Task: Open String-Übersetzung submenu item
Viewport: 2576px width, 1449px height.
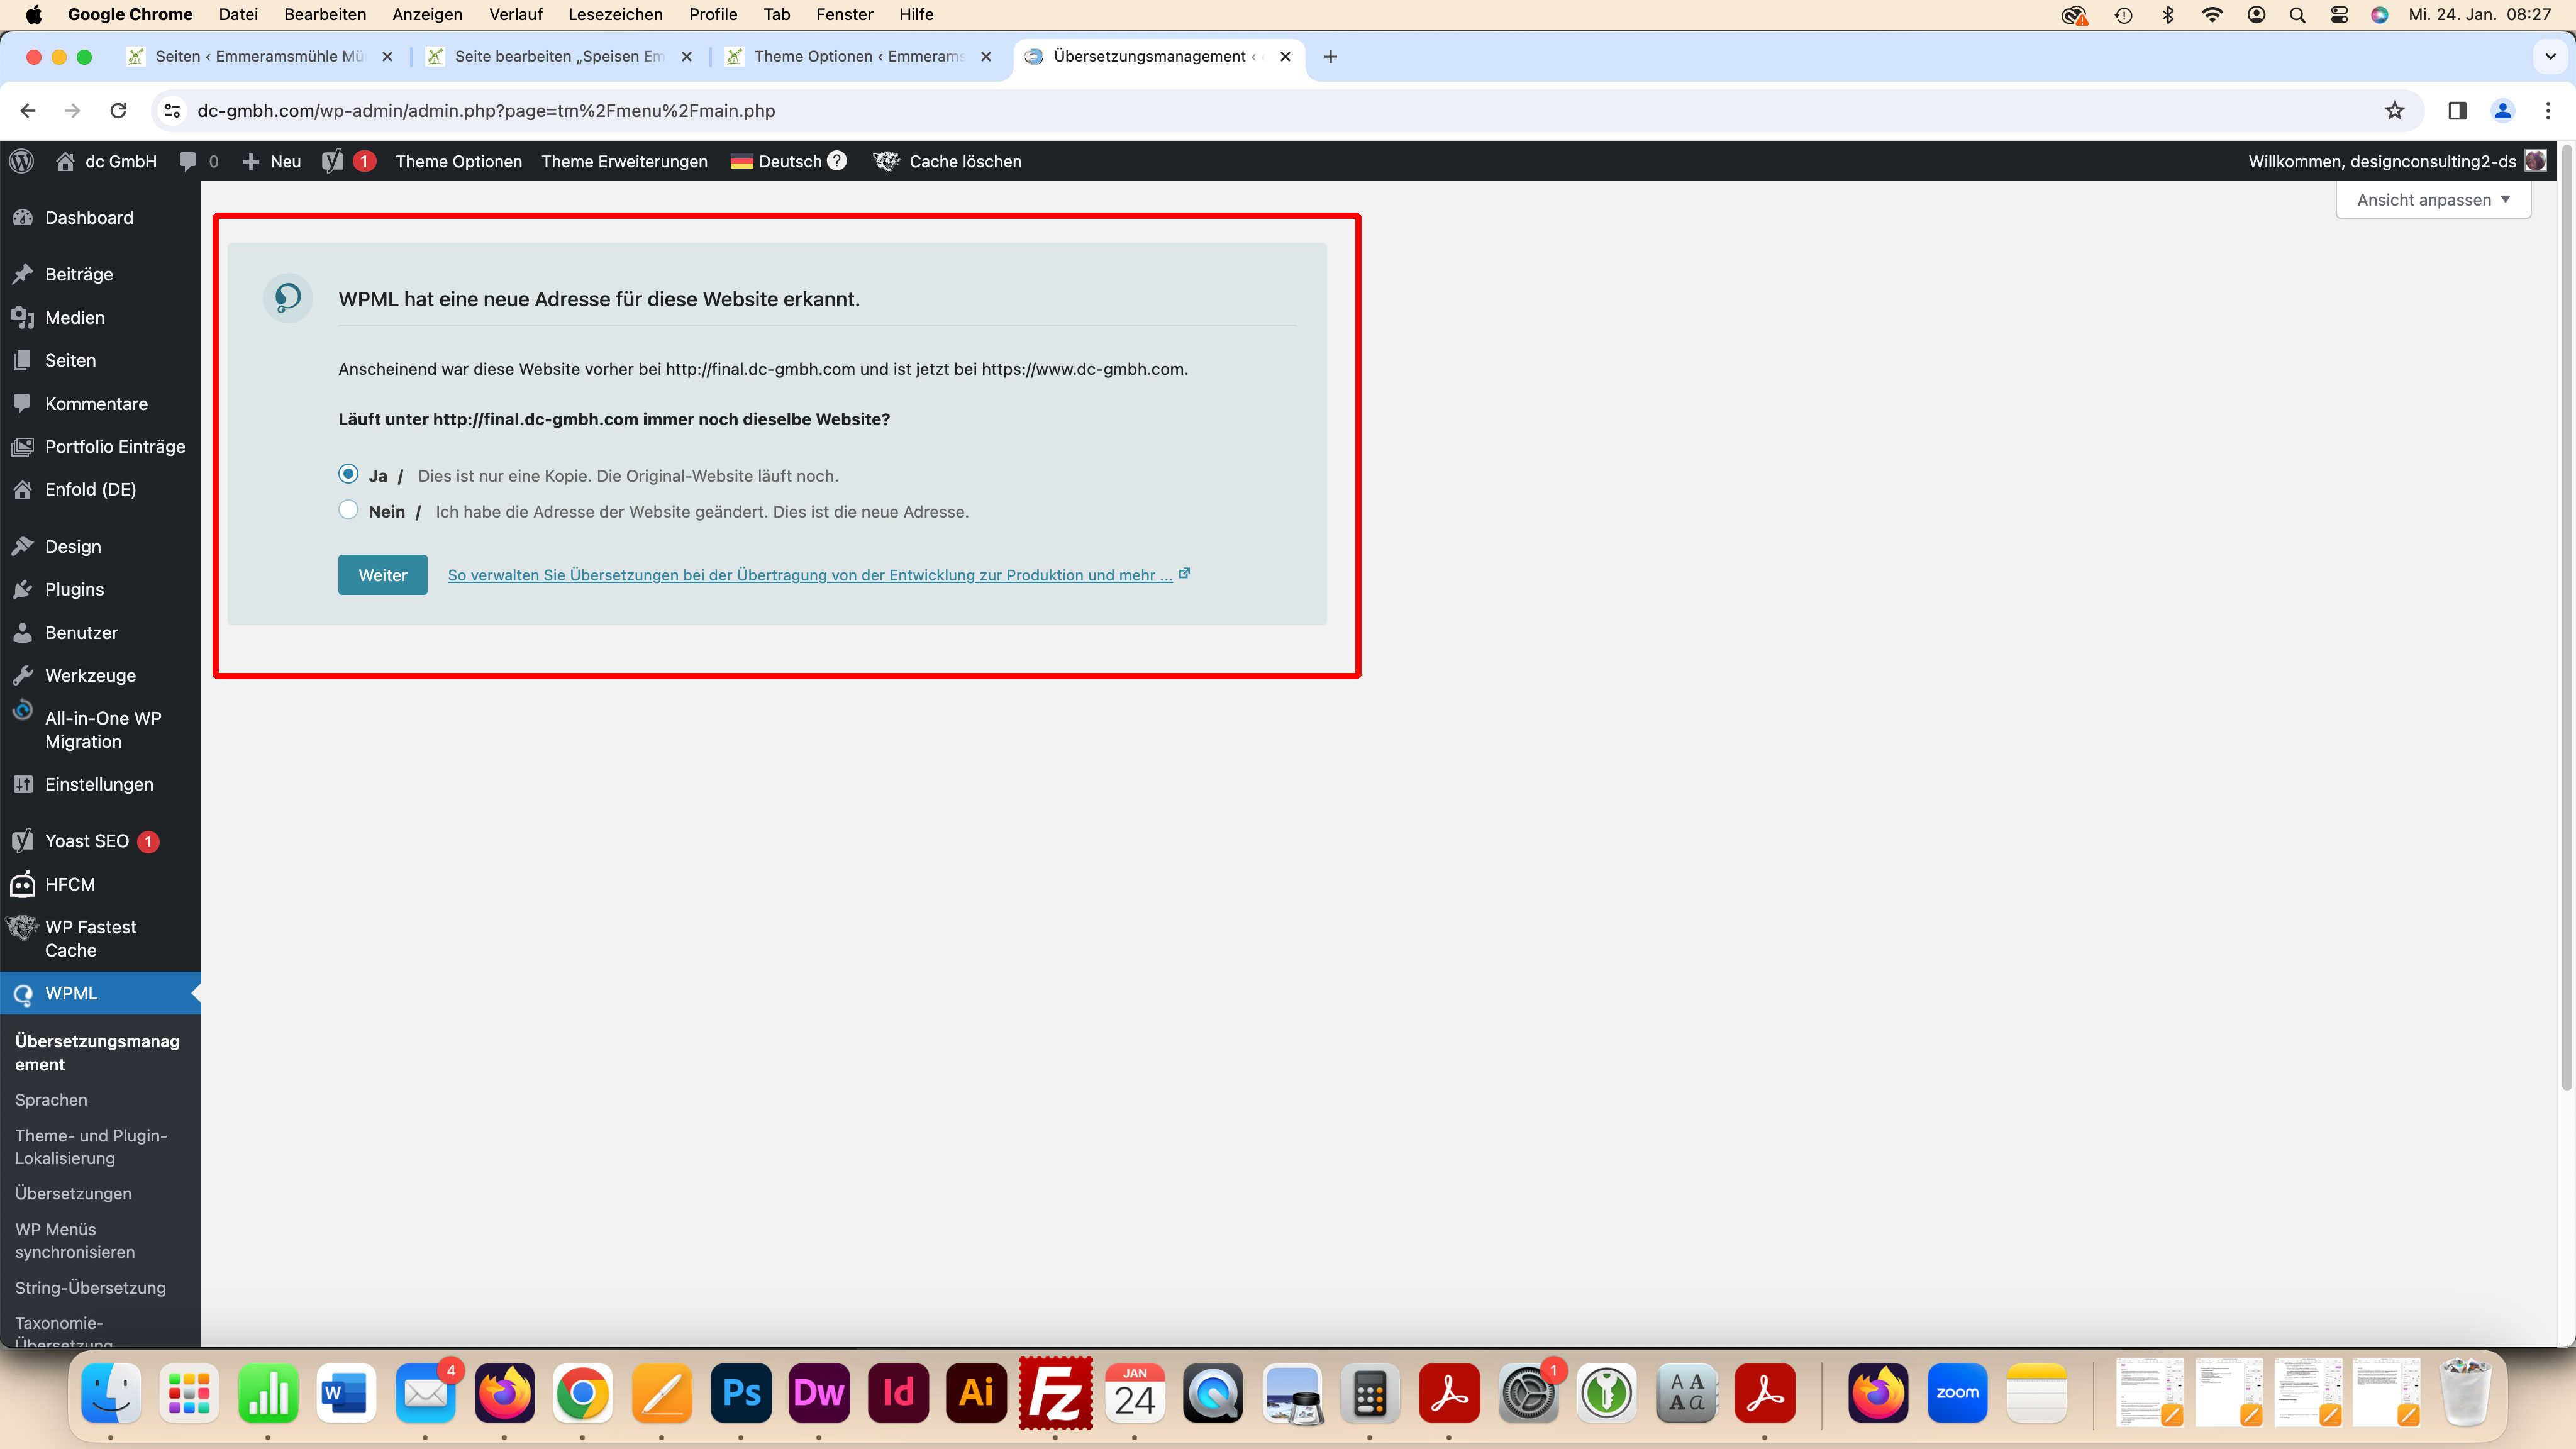Action: (x=90, y=1287)
